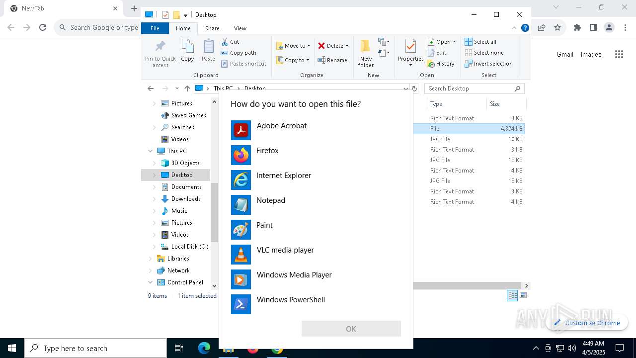Choose VLC media player

click(x=316, y=255)
